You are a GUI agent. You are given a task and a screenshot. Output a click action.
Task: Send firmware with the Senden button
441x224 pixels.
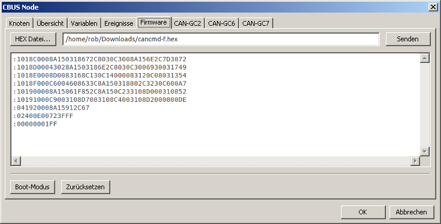tap(408, 39)
